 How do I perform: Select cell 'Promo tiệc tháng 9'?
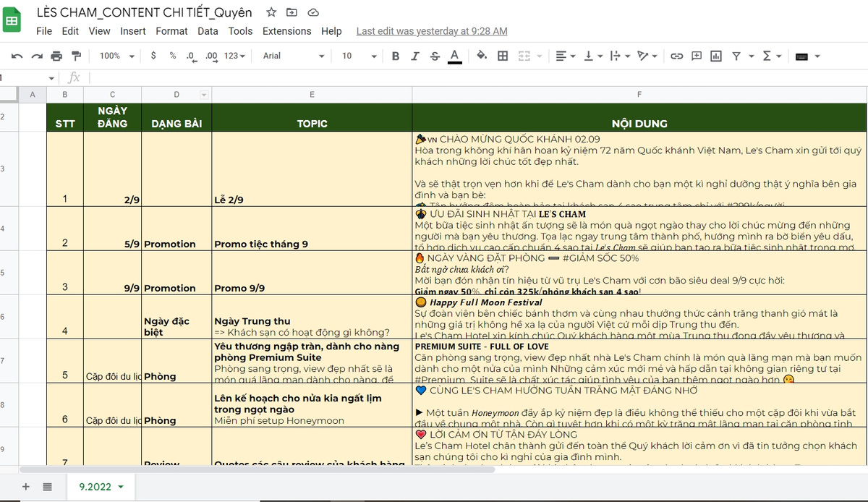(312, 229)
